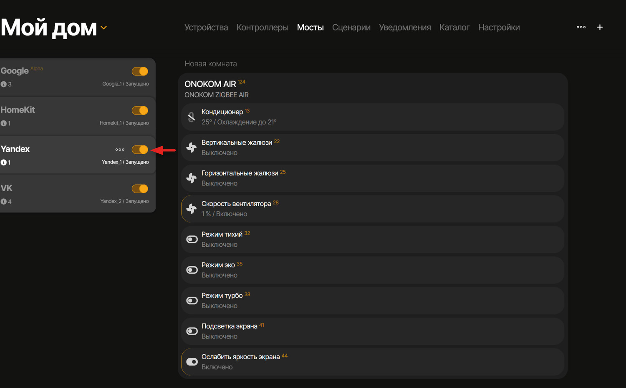Expand the Мой дом dropdown arrow
This screenshot has height=388, width=626.
point(104,28)
